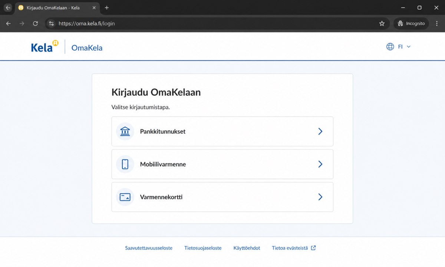Image resolution: width=445 pixels, height=267 pixels.
Task: Open Tietosuojaseloste footer link
Action: coord(203,248)
